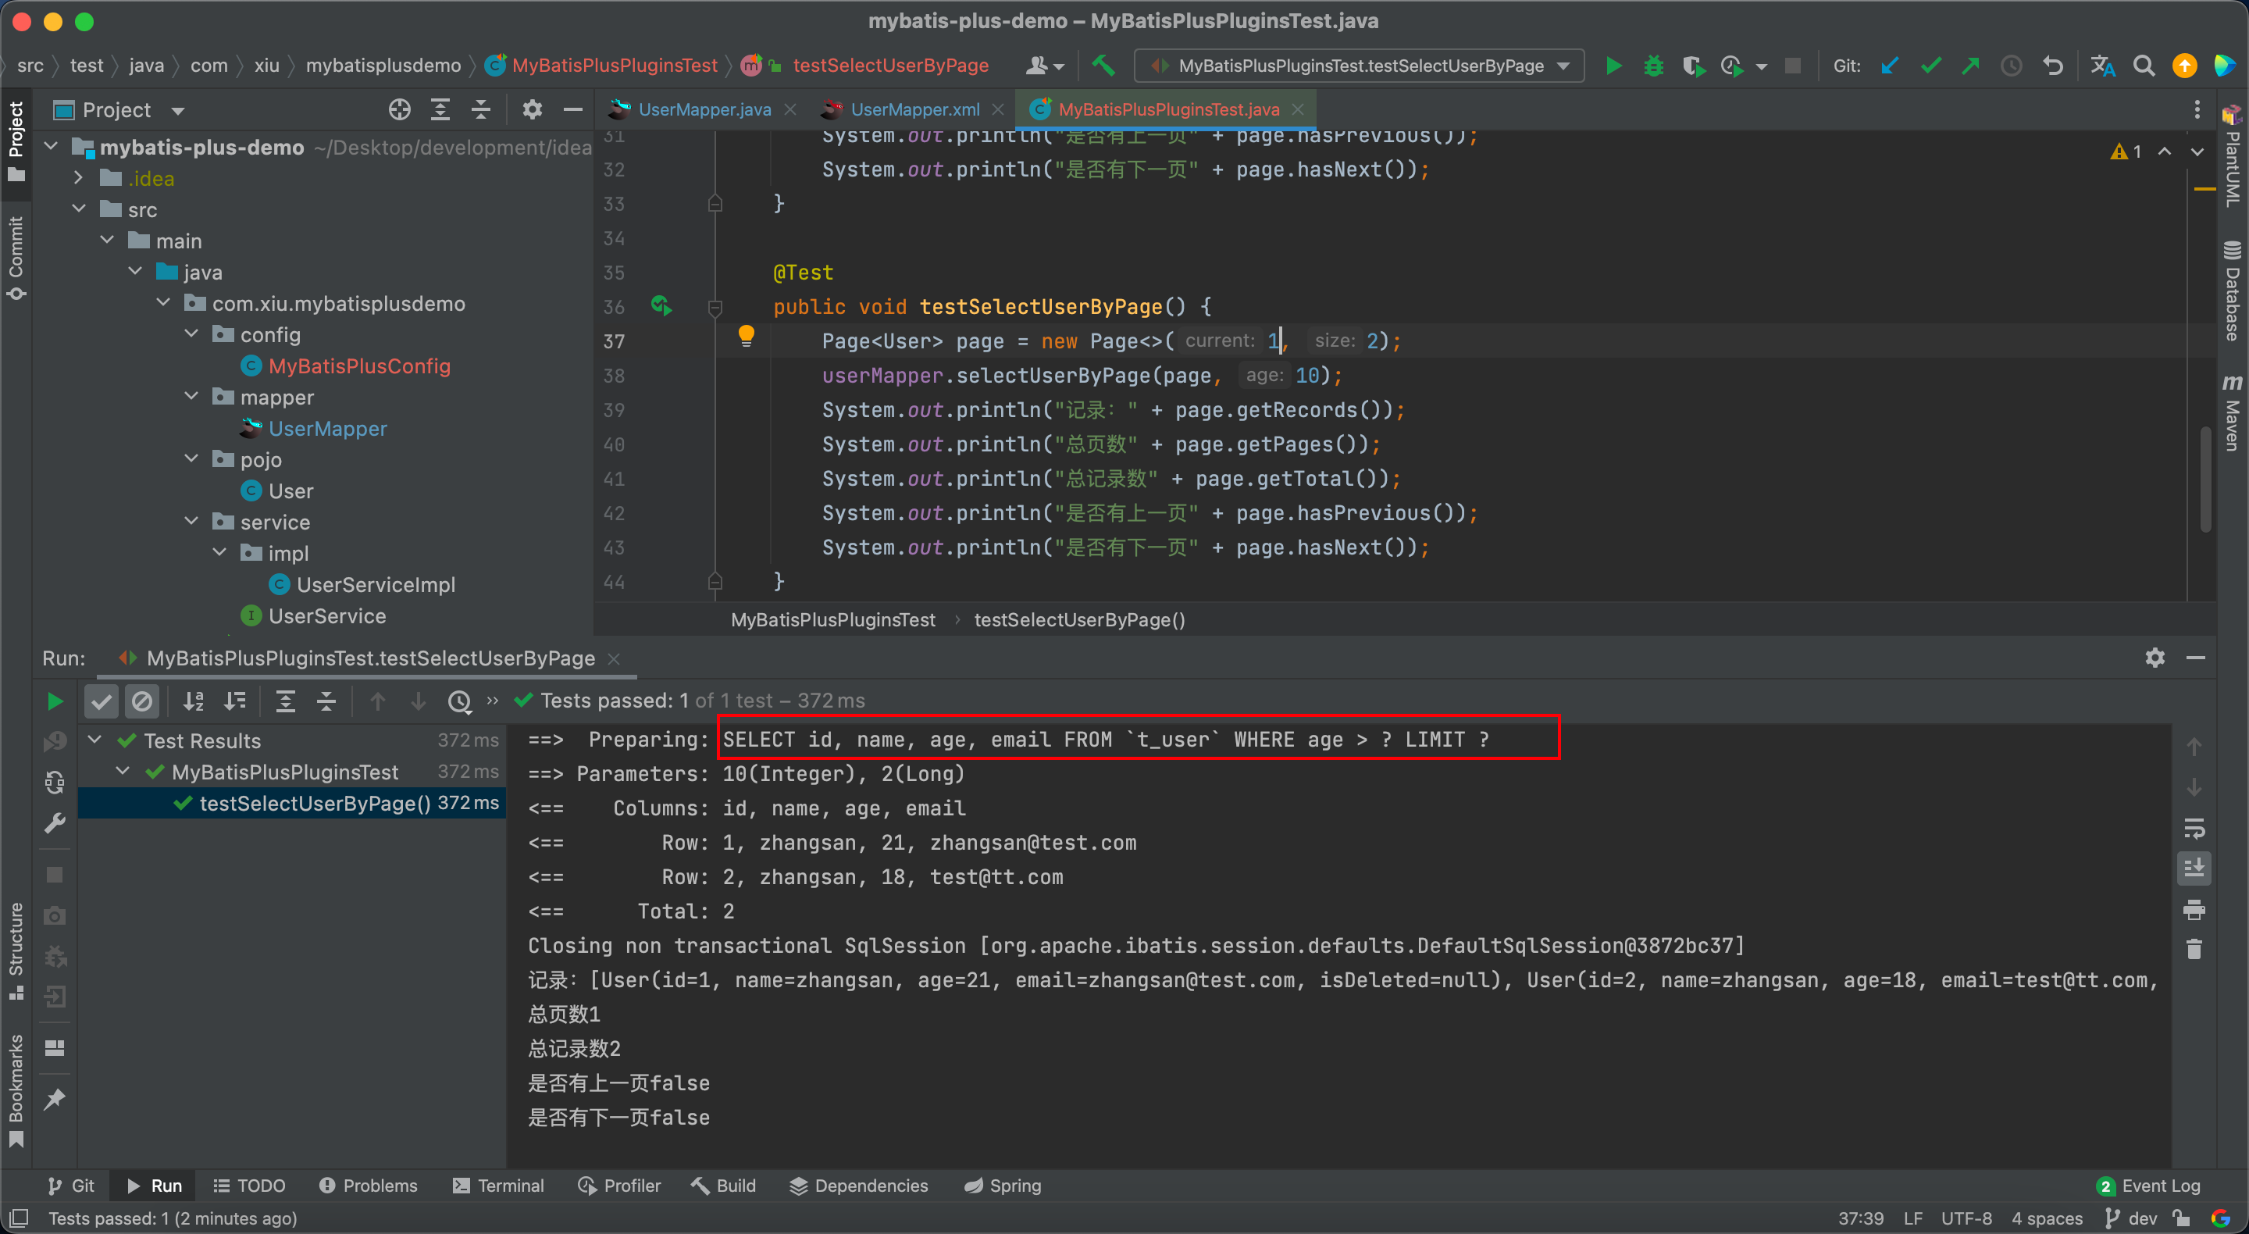
Task: Open Project view mode dropdown
Action: [178, 111]
